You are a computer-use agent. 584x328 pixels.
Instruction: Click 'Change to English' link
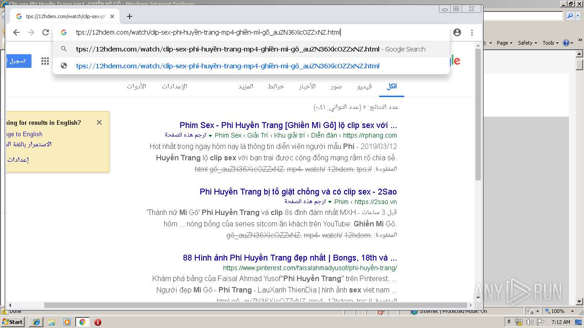click(24, 134)
